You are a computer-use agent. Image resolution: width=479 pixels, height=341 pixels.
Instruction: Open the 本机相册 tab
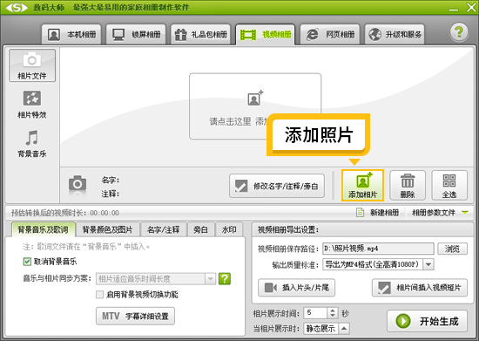[x=71, y=35]
